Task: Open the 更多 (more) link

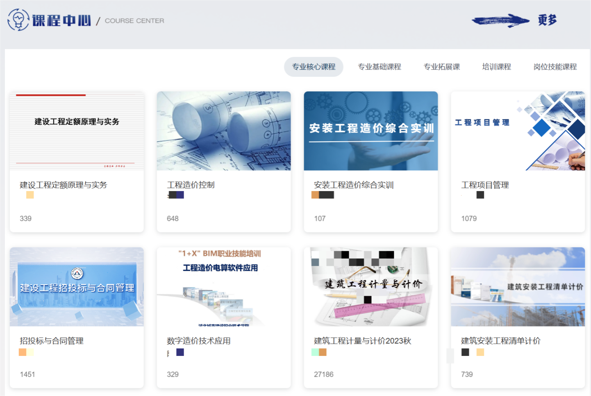Action: (548, 20)
